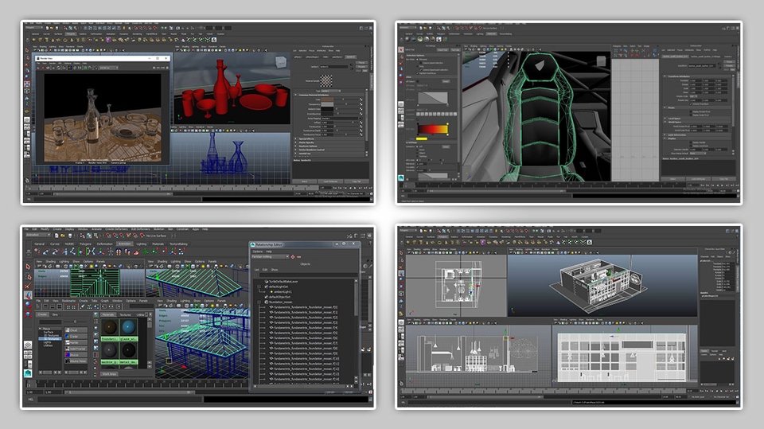Click the Color swatch in top-left Attribute Editor
The height and width of the screenshot is (429, 764).
(x=327, y=99)
